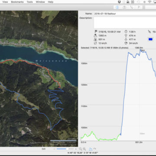Click the track Name input field
Viewport: 156px width, 156px height.
pos(125,13)
